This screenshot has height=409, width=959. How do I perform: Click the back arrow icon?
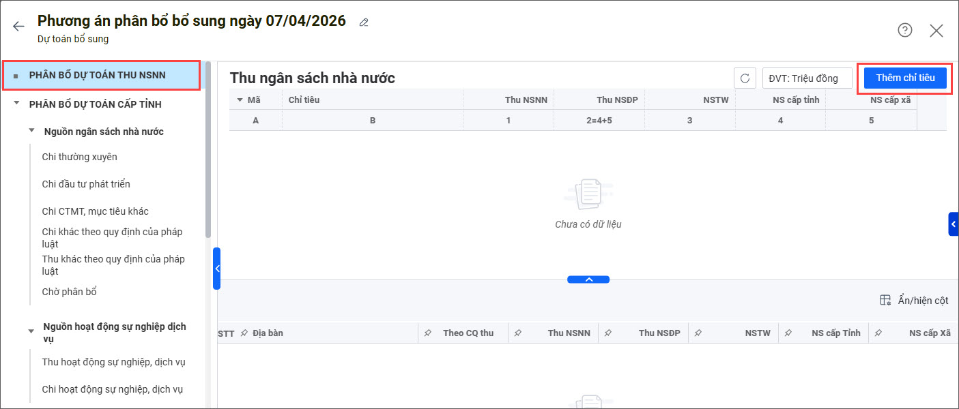pyautogui.click(x=18, y=27)
